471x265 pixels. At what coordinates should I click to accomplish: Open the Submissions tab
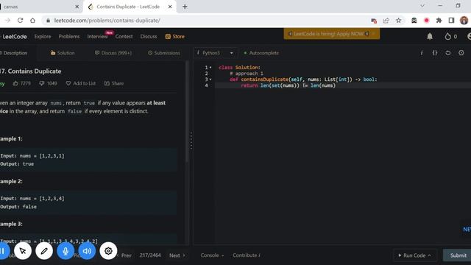tap(164, 53)
